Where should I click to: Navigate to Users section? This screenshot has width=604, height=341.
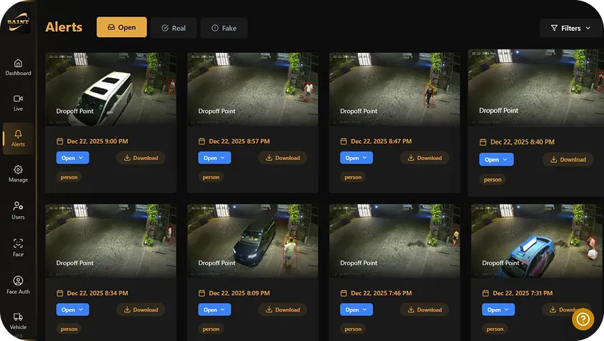point(18,209)
